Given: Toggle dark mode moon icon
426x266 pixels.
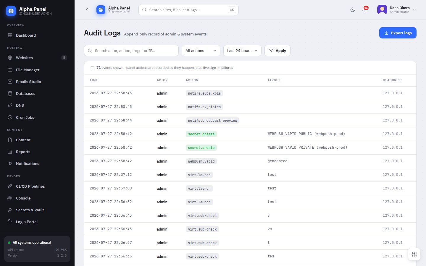Looking at the screenshot, I should (353, 10).
